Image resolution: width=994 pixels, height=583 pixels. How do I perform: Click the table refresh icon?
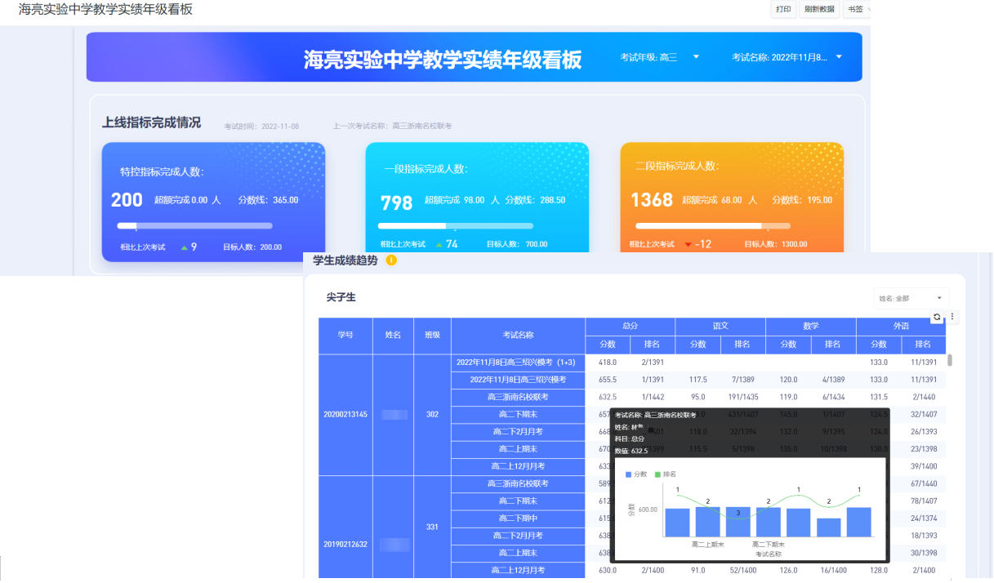click(x=937, y=317)
